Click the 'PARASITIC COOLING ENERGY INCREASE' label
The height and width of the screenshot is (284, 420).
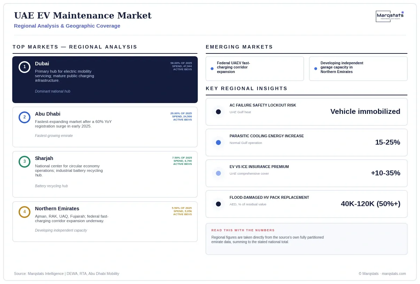coord(267,136)
